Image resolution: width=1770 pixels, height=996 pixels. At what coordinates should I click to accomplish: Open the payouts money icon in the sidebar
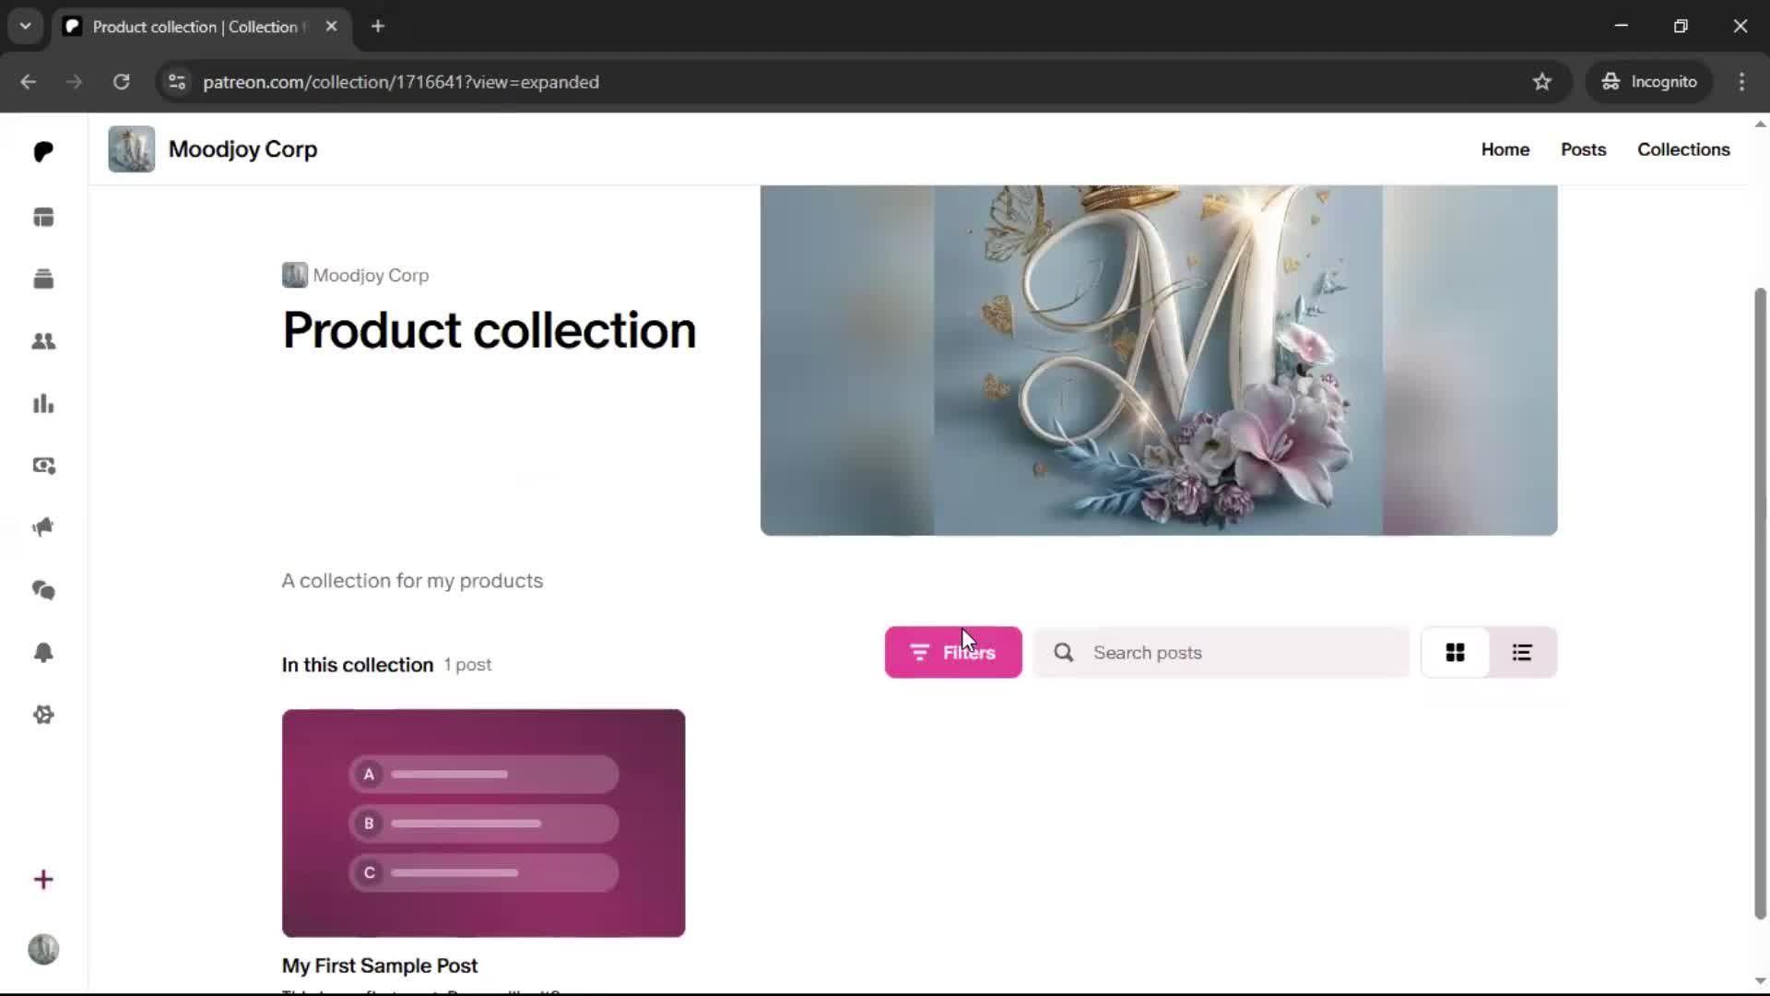[x=43, y=466]
